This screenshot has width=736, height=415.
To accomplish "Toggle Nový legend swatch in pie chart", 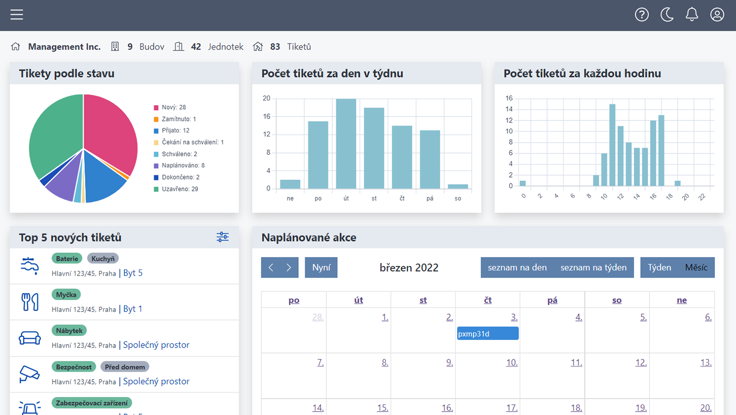I will (x=156, y=107).
